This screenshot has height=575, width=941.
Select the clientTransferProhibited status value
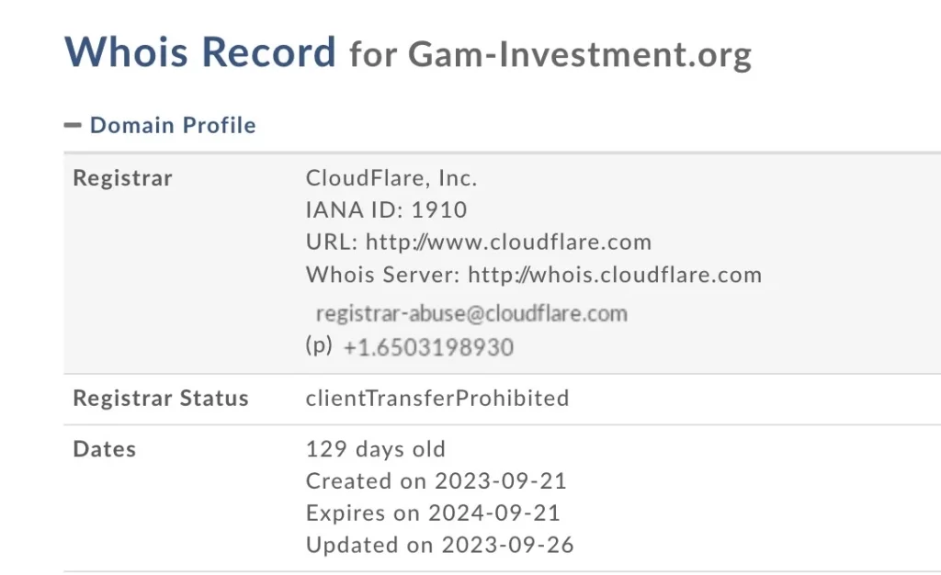[x=437, y=398]
